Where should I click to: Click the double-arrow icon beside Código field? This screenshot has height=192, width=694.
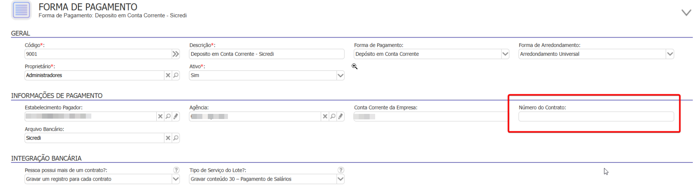pyautogui.click(x=176, y=54)
